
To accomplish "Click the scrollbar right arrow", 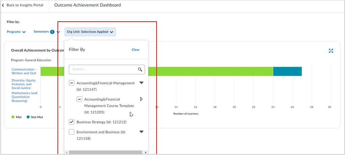I will 145,152.
